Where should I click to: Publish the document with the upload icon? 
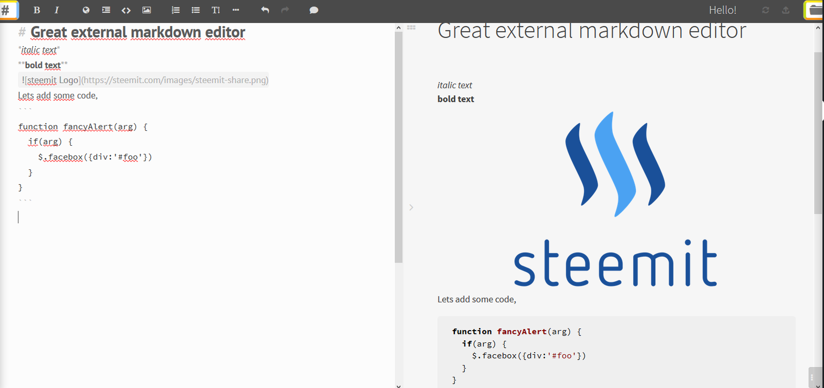(x=786, y=10)
